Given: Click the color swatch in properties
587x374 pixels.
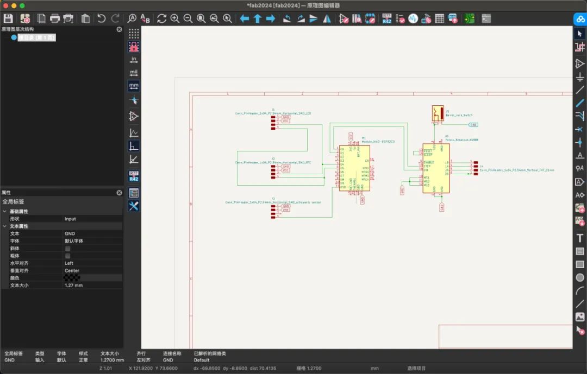Looking at the screenshot, I should point(72,278).
